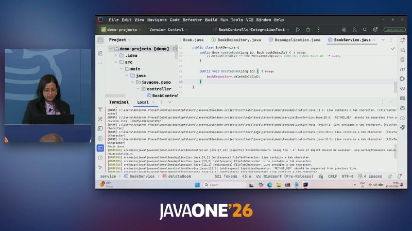The image size is (412, 231).
Task: Close the BookService.java tab
Action: (374, 40)
